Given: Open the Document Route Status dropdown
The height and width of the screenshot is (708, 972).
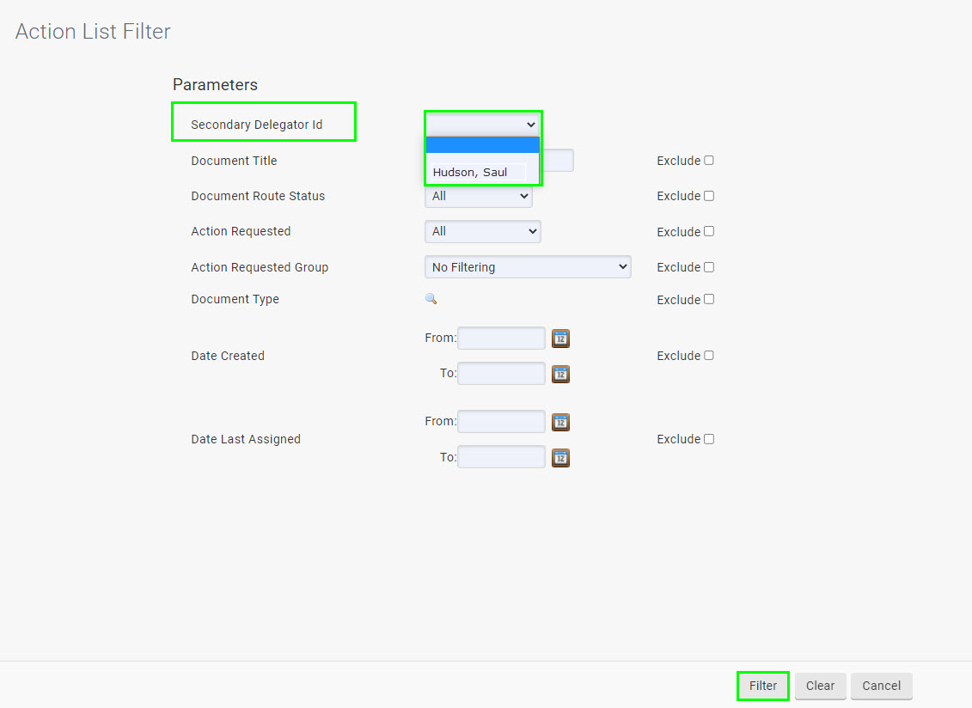Looking at the screenshot, I should [479, 196].
